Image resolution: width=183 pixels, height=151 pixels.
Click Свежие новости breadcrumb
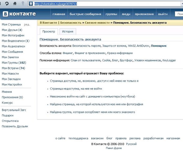[97, 23]
